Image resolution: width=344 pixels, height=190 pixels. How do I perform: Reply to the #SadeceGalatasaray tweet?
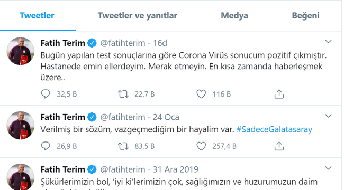click(x=46, y=146)
